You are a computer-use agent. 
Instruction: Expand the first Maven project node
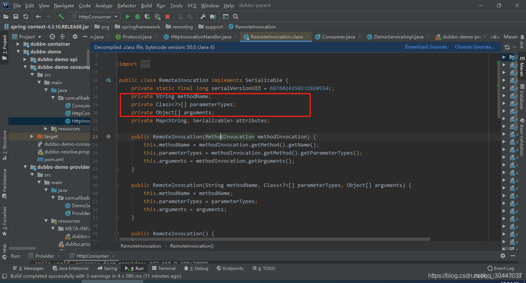coord(504,57)
